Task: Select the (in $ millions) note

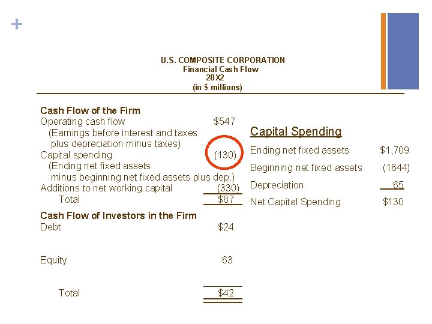Action: pos(217,87)
